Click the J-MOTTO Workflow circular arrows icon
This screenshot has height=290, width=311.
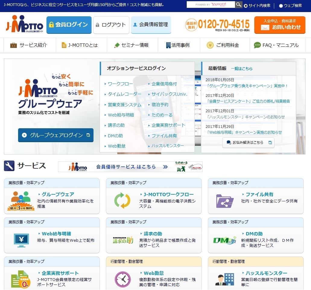122,200
